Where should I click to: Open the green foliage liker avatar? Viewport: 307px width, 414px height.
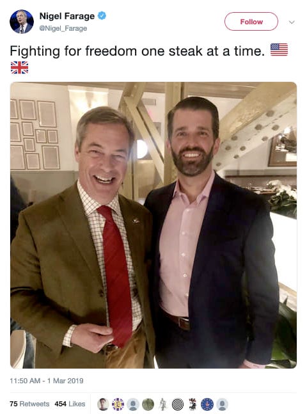148,404
